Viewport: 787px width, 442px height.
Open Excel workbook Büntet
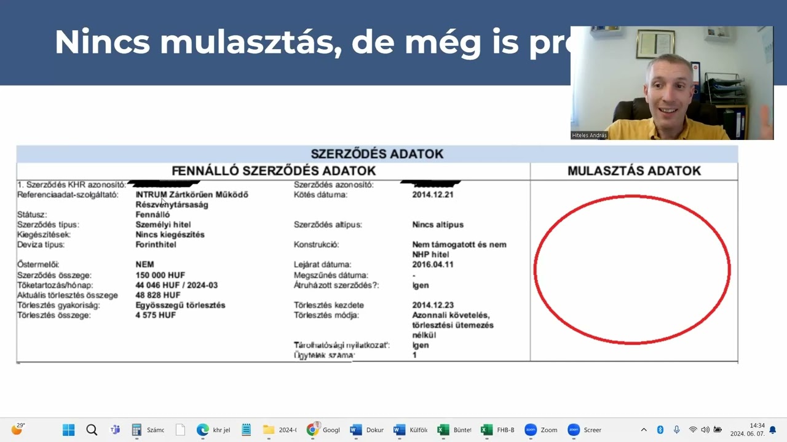coord(454,430)
